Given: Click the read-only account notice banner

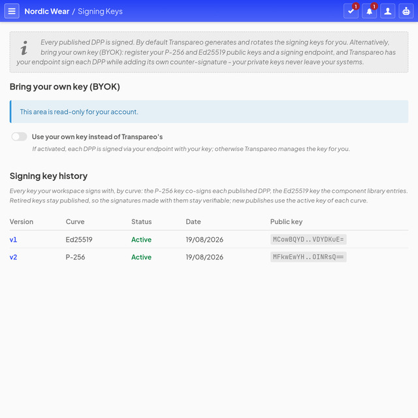Looking at the screenshot, I should click(209, 112).
